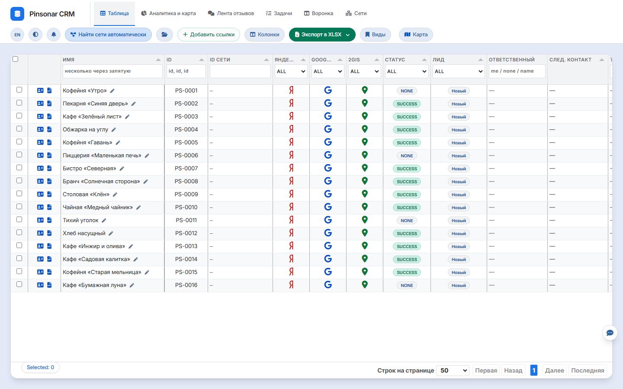Viewport: 623px width, 389px height.
Task: Open the chat bubble widget
Action: coord(610,333)
